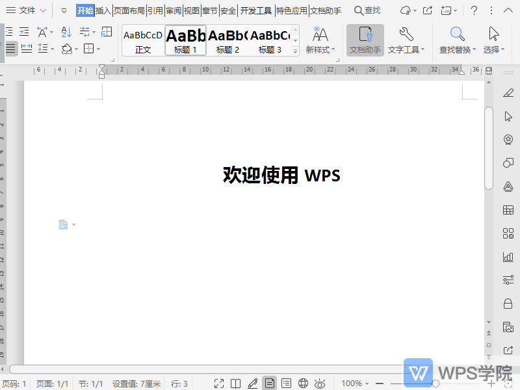The height and width of the screenshot is (390, 520).
Task: Switch to the 开始 tab
Action: tap(85, 10)
